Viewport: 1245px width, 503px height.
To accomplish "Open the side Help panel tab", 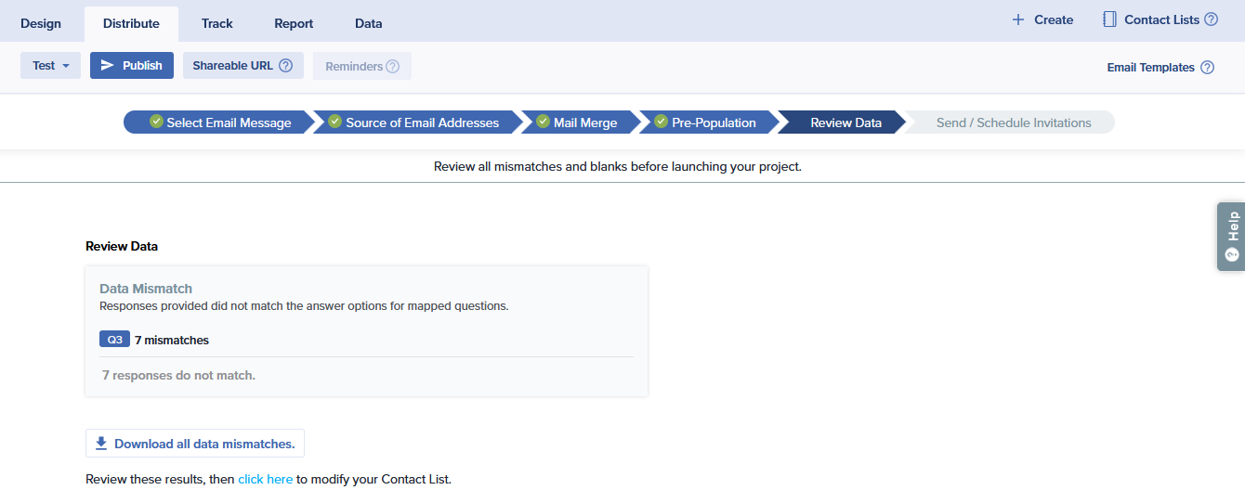I will point(1231,237).
